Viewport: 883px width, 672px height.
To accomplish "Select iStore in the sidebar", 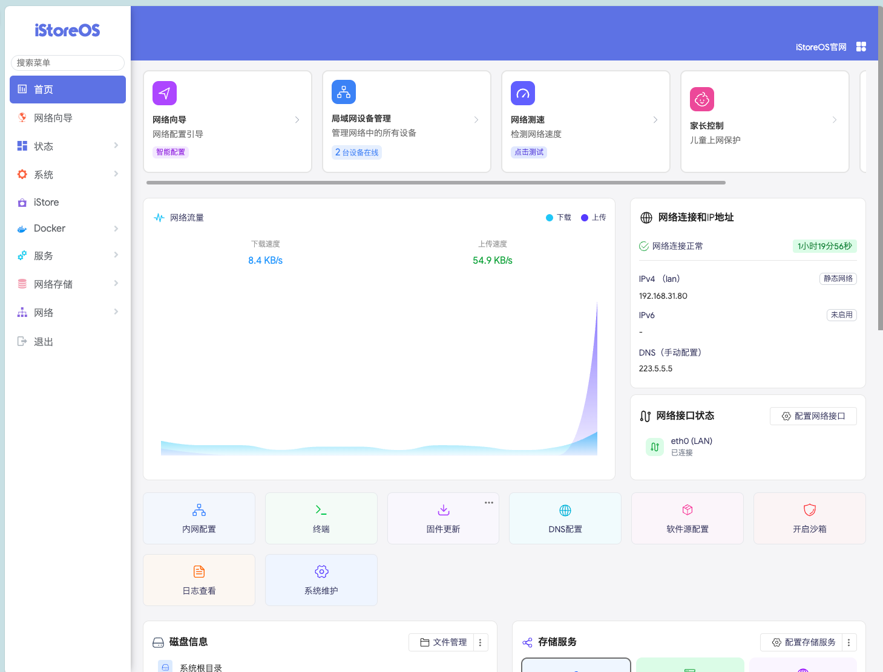I will click(47, 203).
